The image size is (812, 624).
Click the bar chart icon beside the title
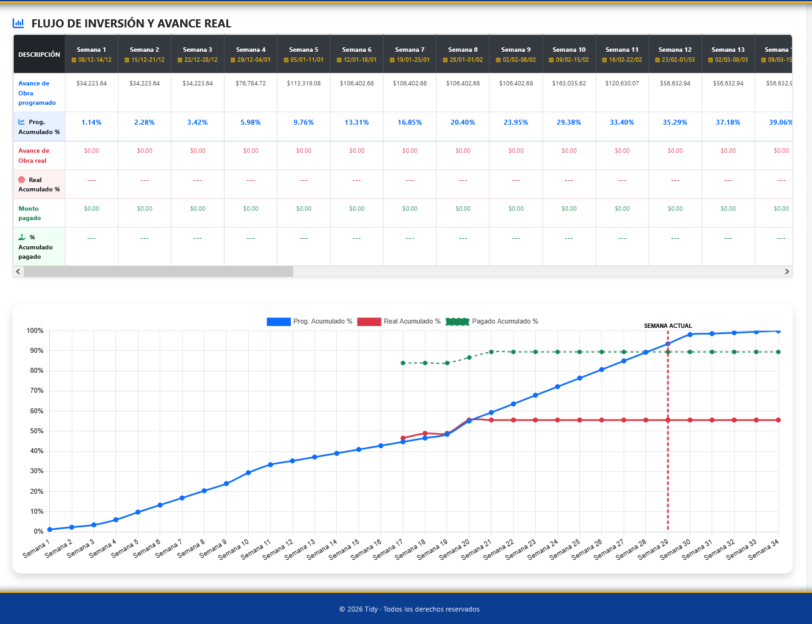[18, 23]
